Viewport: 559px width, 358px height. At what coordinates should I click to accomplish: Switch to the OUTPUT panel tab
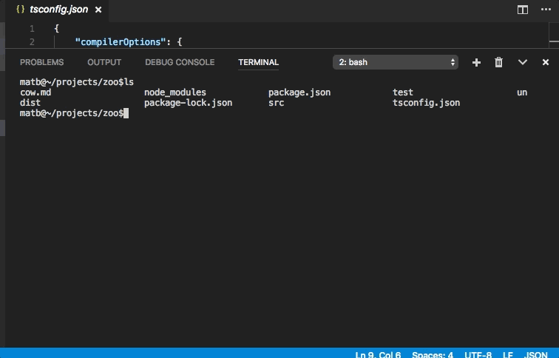(104, 62)
